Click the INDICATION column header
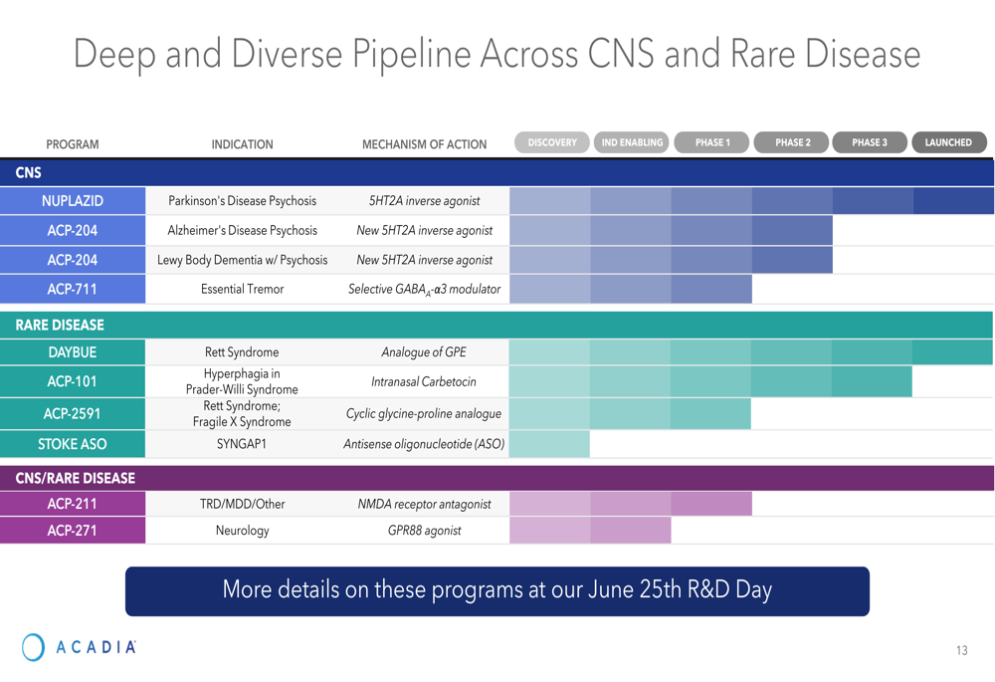This screenshot has width=995, height=682. 243,144
